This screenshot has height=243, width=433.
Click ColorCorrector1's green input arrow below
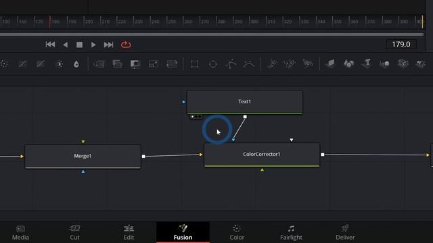262,169
